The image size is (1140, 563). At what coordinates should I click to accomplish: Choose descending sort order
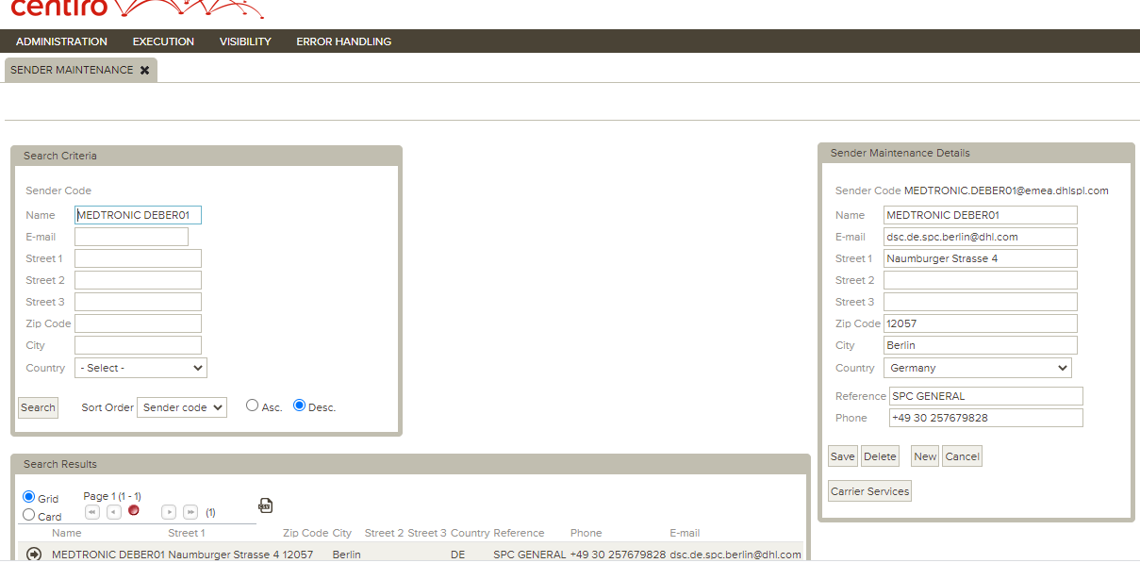(x=299, y=406)
